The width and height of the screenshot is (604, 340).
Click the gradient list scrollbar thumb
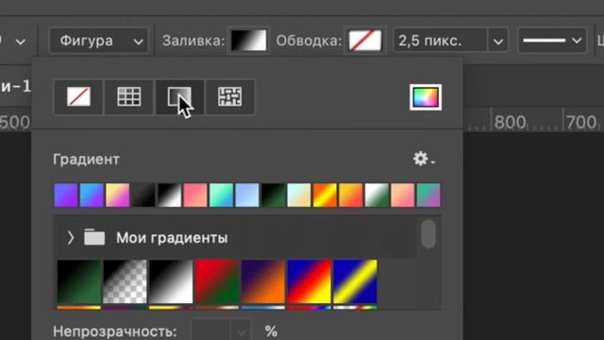point(428,234)
